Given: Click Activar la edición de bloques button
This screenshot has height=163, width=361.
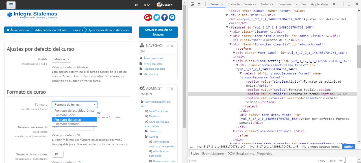Looking at the screenshot, I should (158, 32).
